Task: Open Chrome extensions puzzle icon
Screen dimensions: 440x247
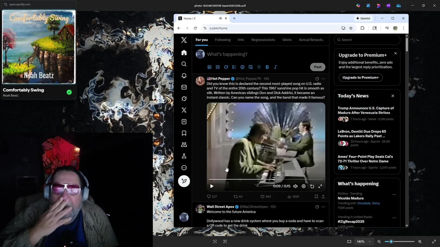Action: tap(362, 28)
